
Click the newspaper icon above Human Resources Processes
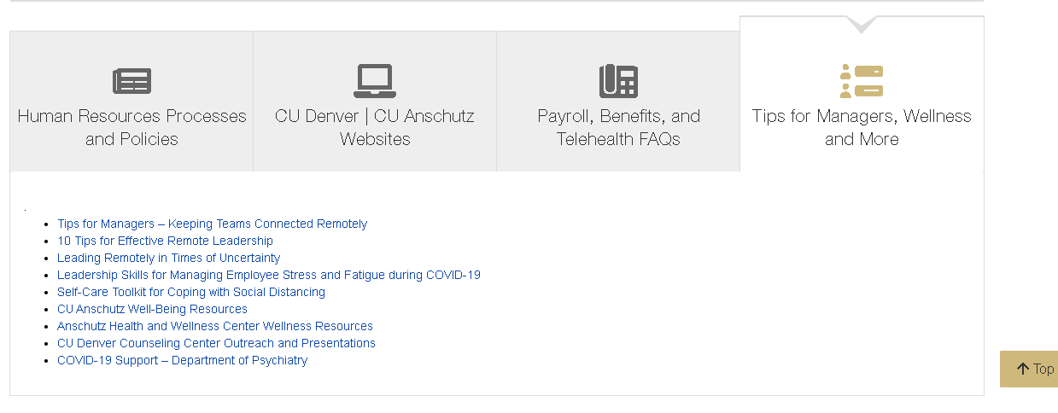pyautogui.click(x=132, y=81)
